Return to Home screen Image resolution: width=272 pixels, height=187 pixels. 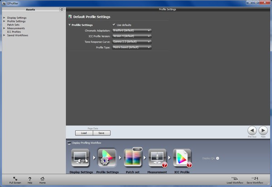coord(42,180)
